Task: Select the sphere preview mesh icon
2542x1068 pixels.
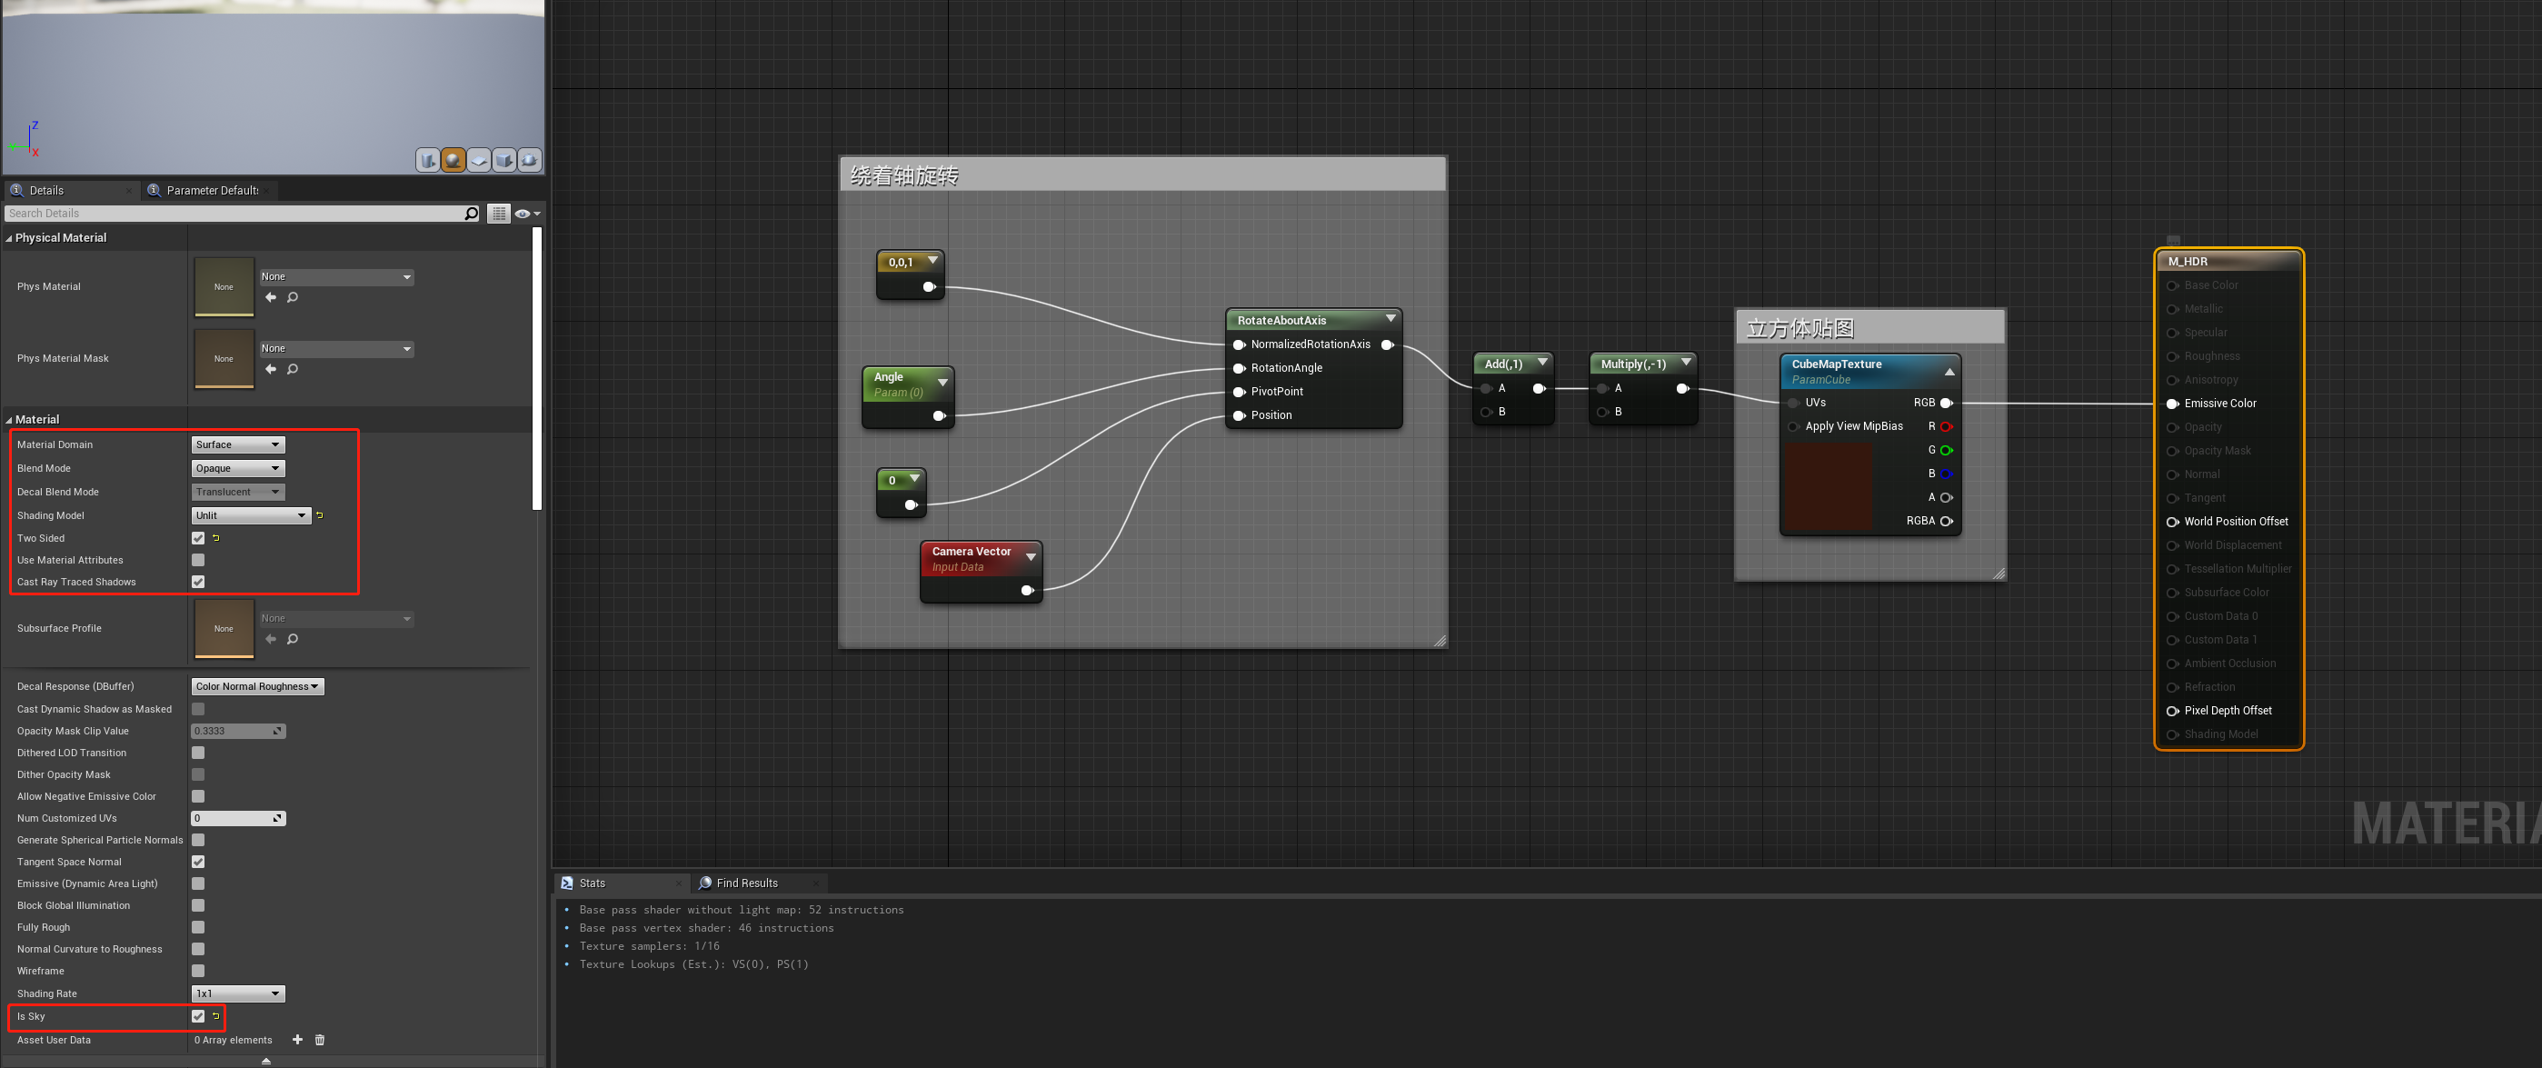Action: tap(453, 160)
